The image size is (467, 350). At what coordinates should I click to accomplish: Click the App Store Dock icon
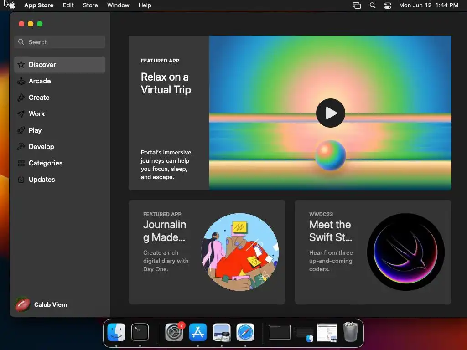coord(198,332)
